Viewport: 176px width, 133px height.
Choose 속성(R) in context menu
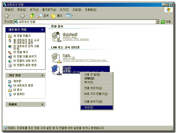tap(97, 107)
